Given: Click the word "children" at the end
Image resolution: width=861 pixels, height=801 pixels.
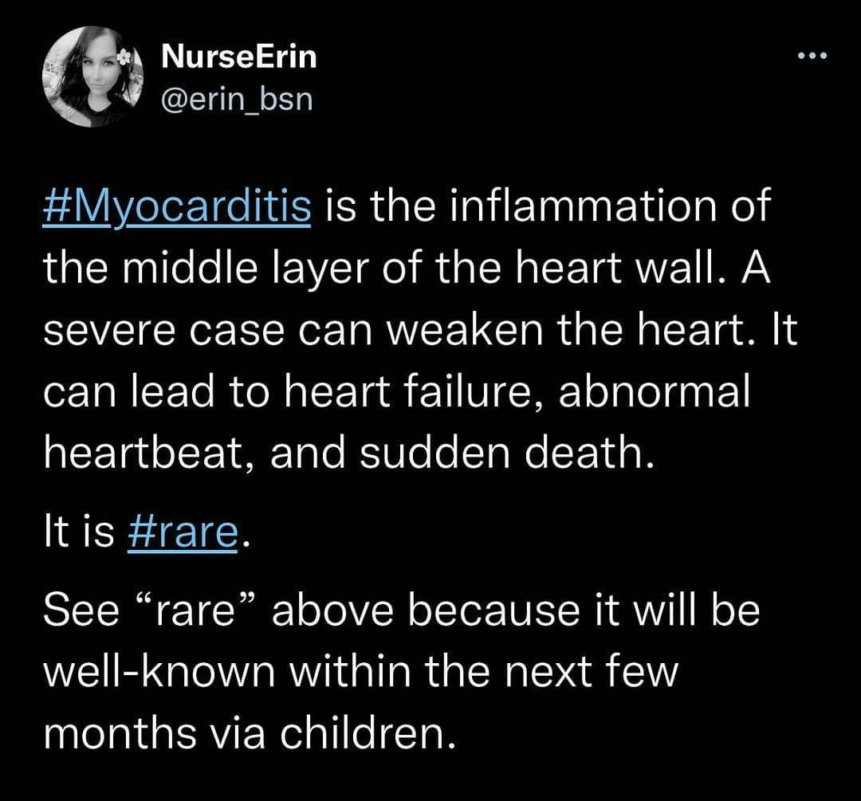Looking at the screenshot, I should (368, 733).
